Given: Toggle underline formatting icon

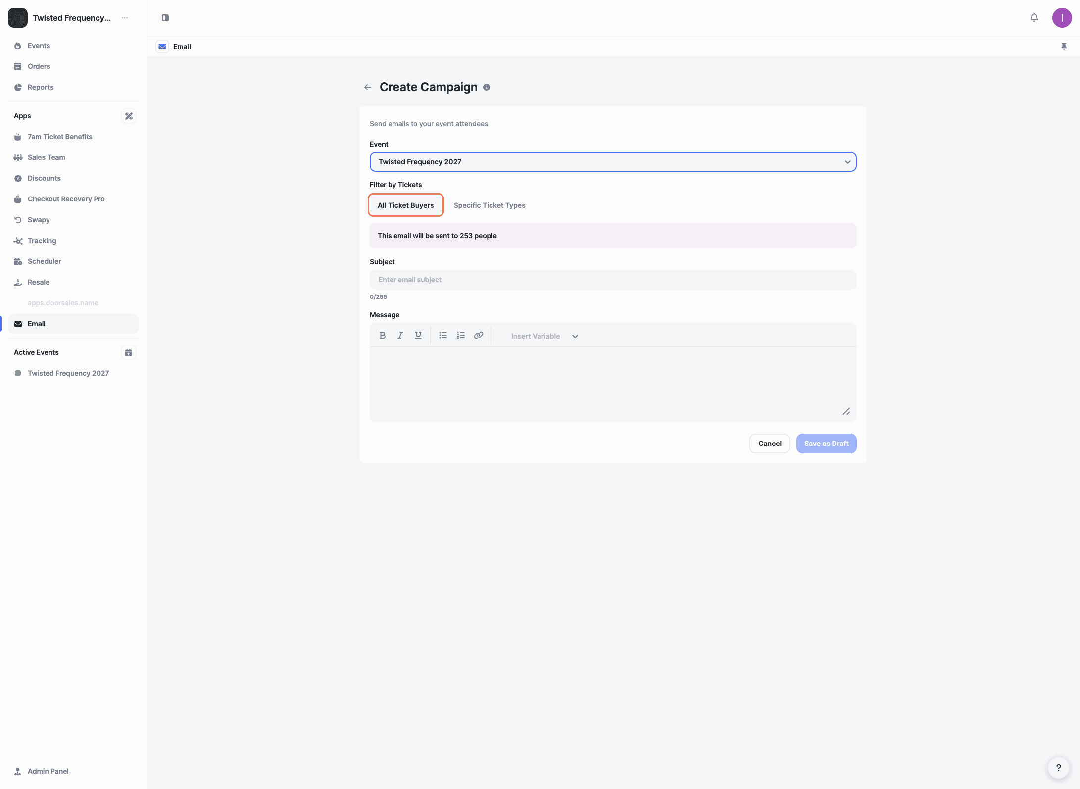Looking at the screenshot, I should pos(418,335).
